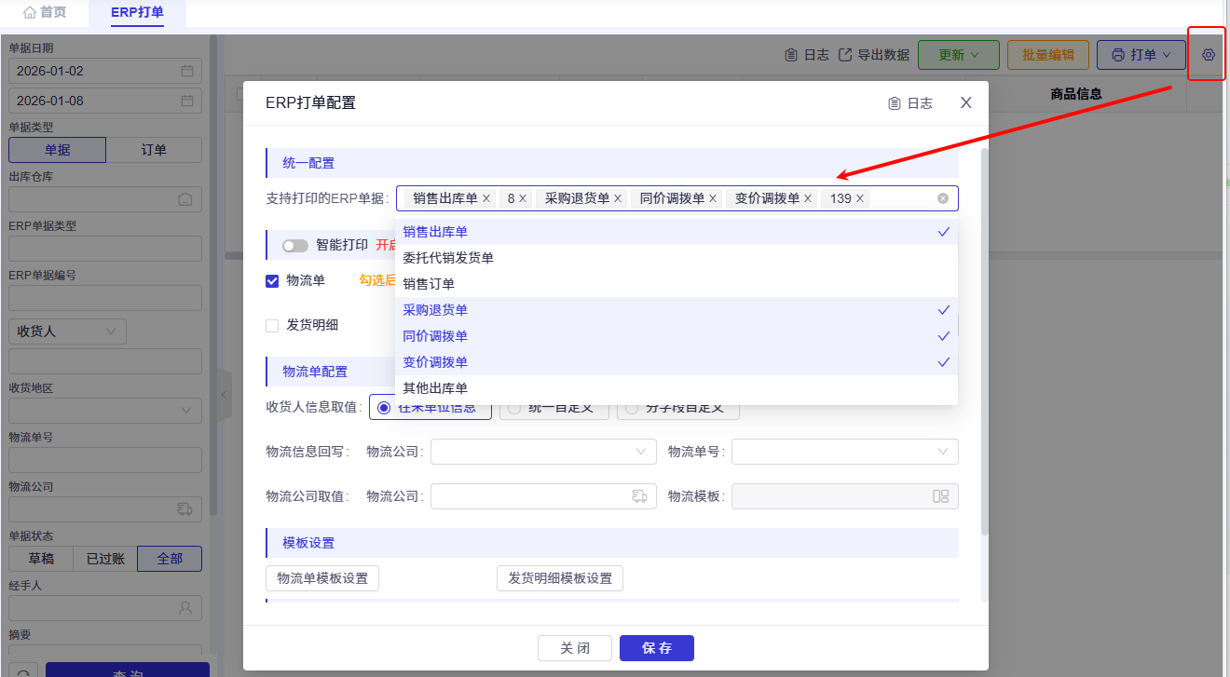The height and width of the screenshot is (677, 1230).
Task: Click the left filter panel scrollbar
Action: pyautogui.click(x=213, y=275)
